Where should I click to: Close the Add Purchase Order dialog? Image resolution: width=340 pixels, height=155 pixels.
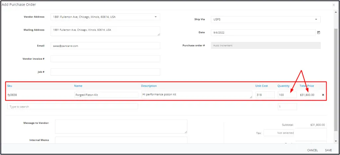333,5
